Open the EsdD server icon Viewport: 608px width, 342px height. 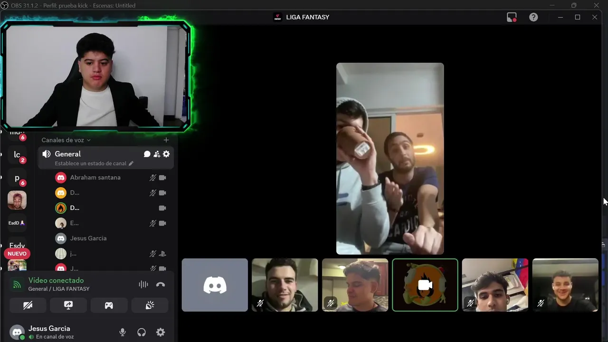click(x=17, y=223)
